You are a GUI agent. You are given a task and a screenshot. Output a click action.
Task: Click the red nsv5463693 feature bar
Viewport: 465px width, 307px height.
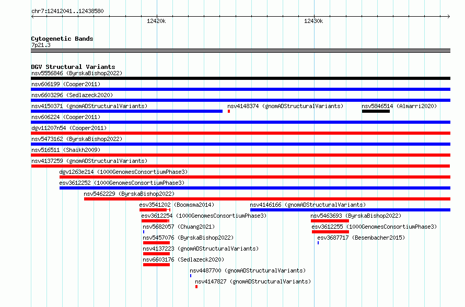pos(330,221)
